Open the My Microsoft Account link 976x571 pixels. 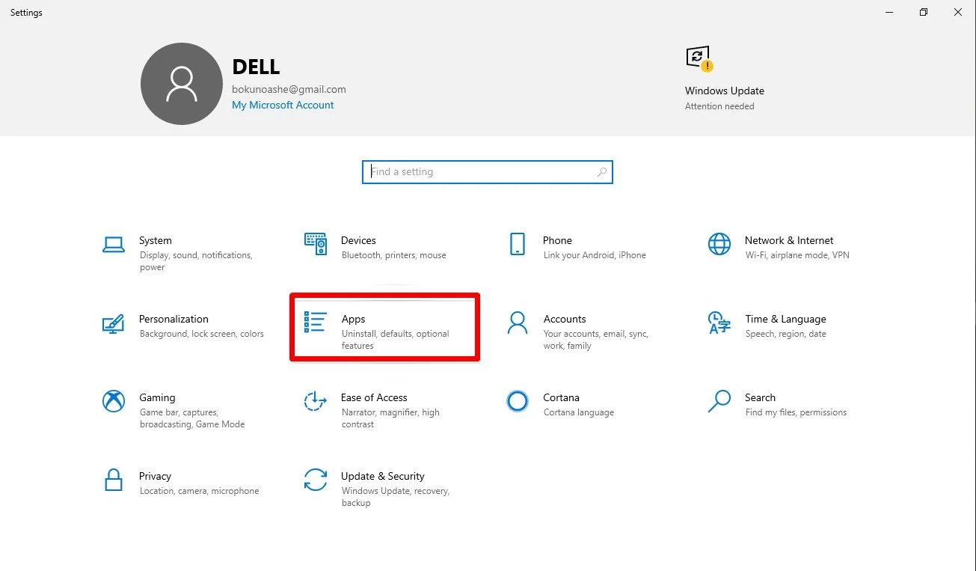coord(283,106)
